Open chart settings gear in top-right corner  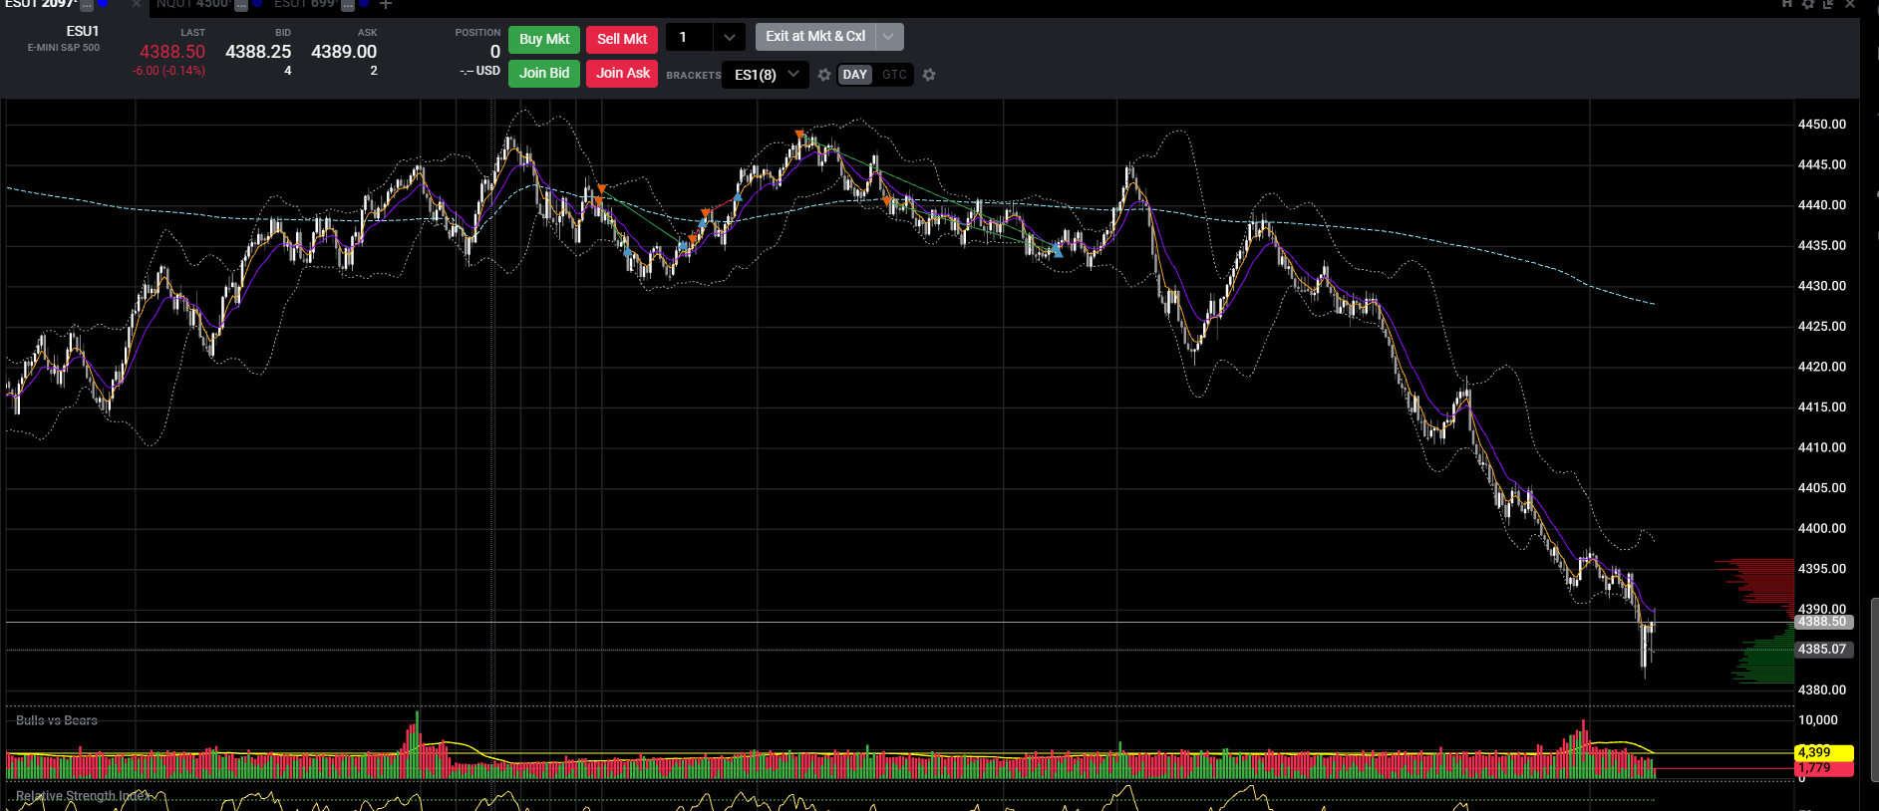click(1808, 4)
